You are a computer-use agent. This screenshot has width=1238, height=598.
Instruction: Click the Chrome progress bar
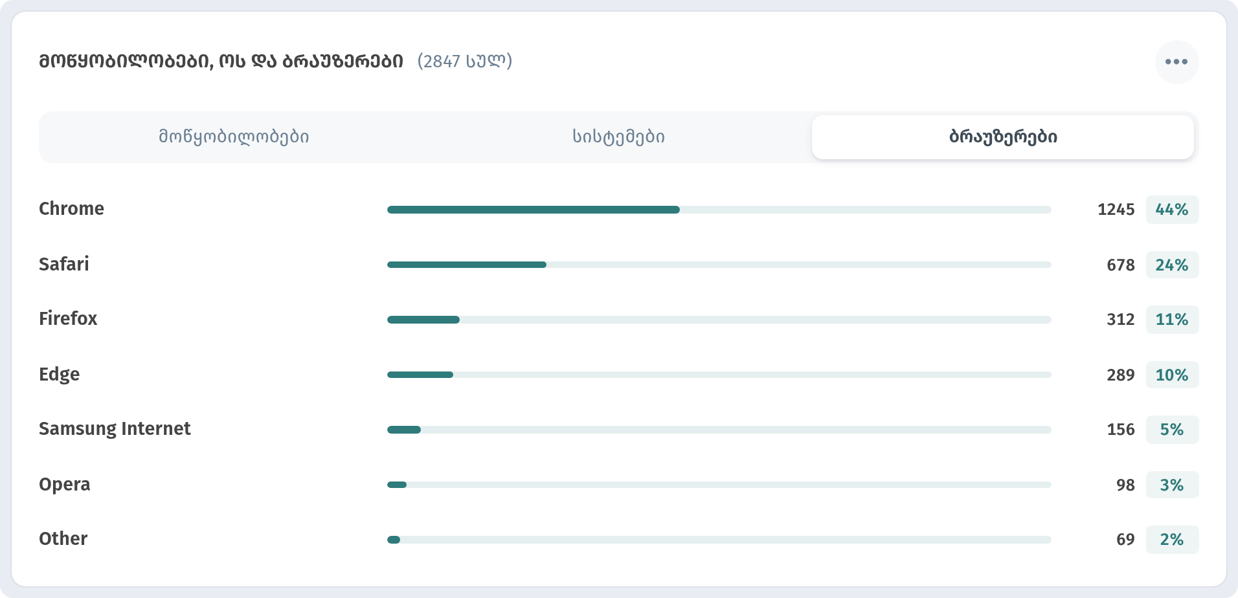tap(719, 210)
